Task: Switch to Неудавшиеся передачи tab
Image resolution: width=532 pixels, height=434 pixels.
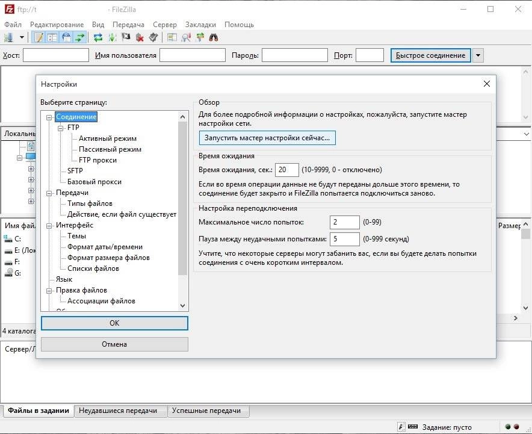Action: coord(118,411)
